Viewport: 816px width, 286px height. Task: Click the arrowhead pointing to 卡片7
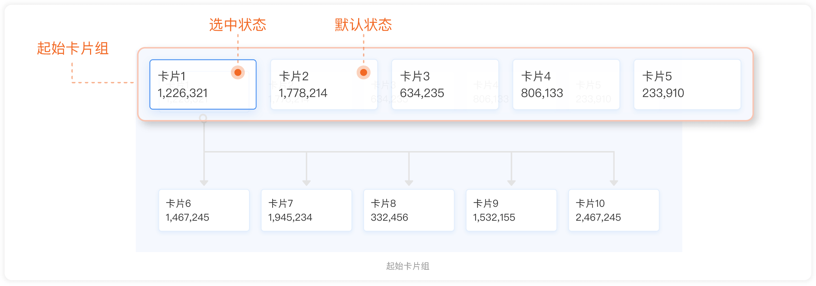click(307, 183)
